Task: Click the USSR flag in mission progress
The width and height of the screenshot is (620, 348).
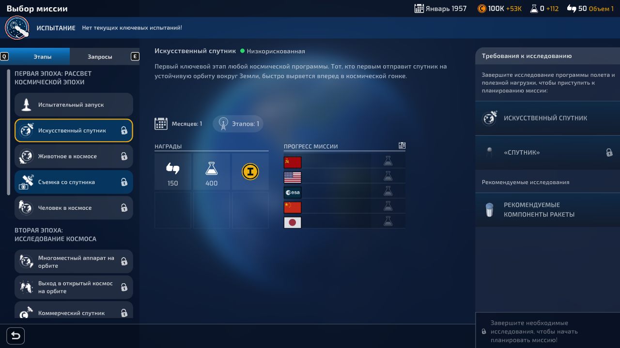Action: coord(293,162)
